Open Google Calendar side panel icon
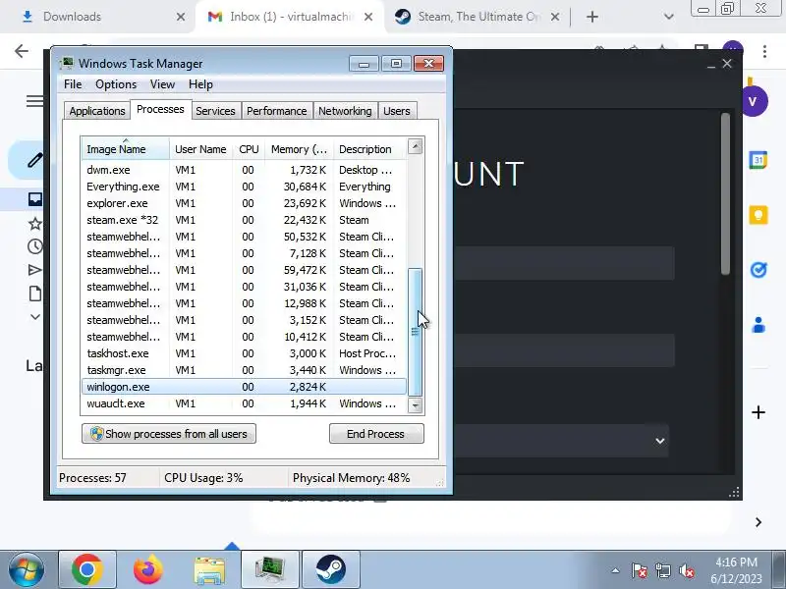Viewport: 786px width, 589px height. click(758, 160)
